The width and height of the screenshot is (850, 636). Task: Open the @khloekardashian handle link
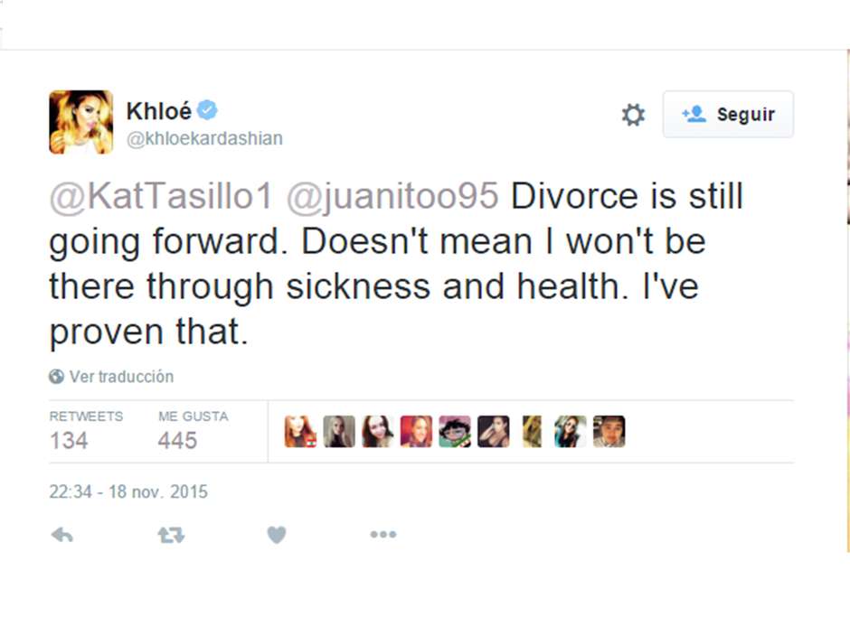click(x=204, y=138)
